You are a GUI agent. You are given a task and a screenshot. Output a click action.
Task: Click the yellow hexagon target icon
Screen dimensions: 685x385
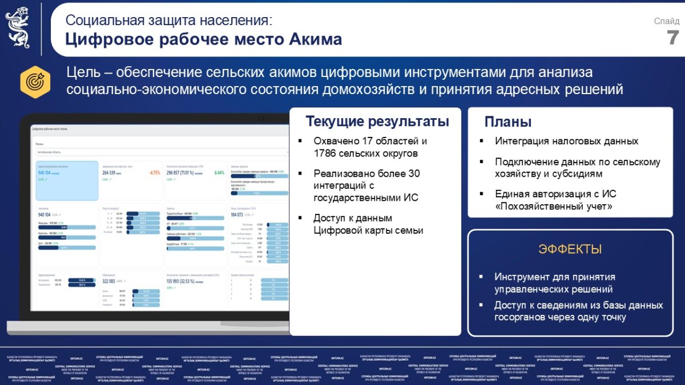pyautogui.click(x=35, y=82)
